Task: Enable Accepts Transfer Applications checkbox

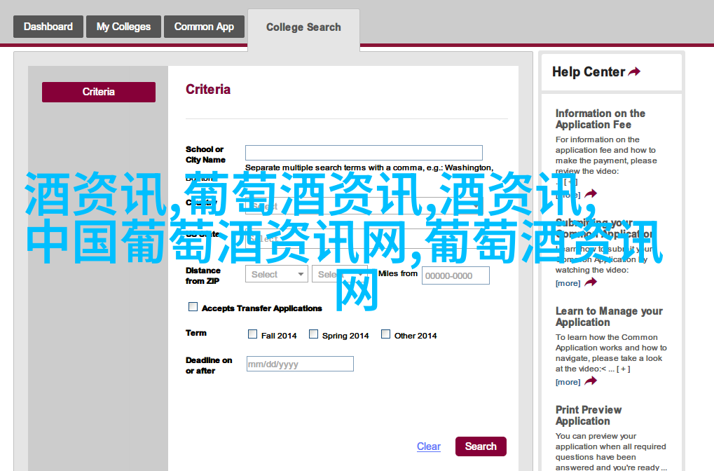Action: click(193, 307)
